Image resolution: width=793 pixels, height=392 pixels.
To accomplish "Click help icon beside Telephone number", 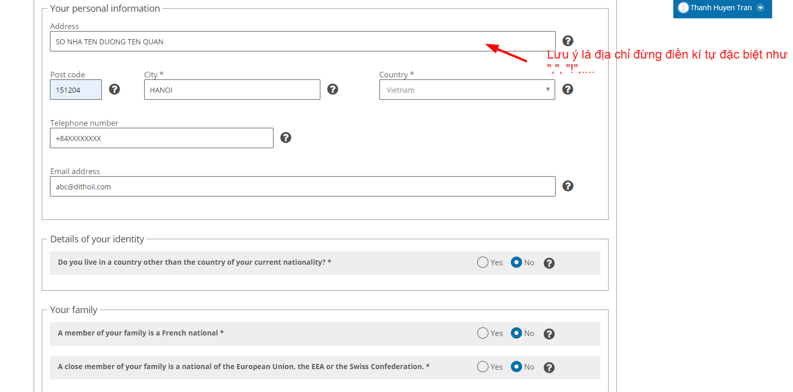I will click(286, 137).
